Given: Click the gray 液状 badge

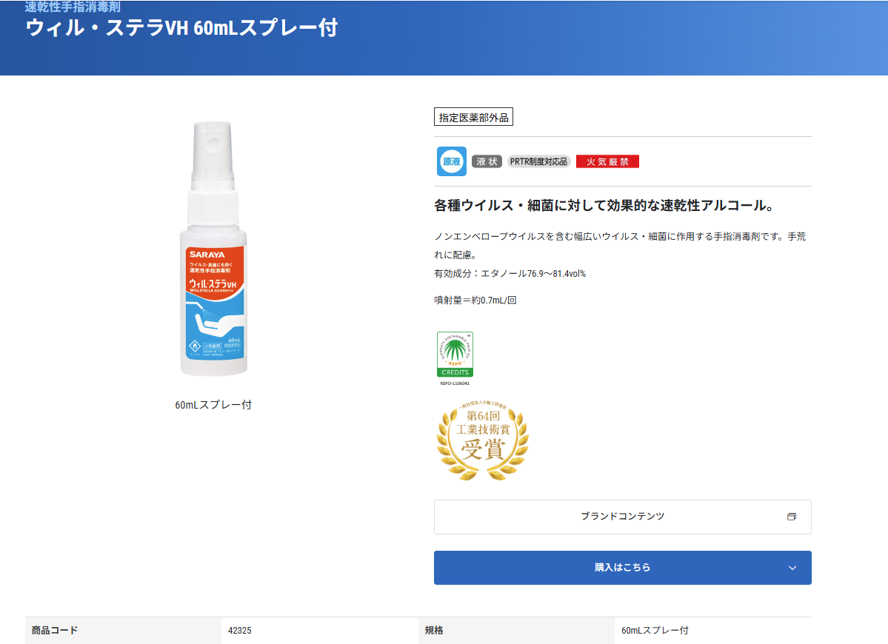Looking at the screenshot, I should pyautogui.click(x=487, y=161).
